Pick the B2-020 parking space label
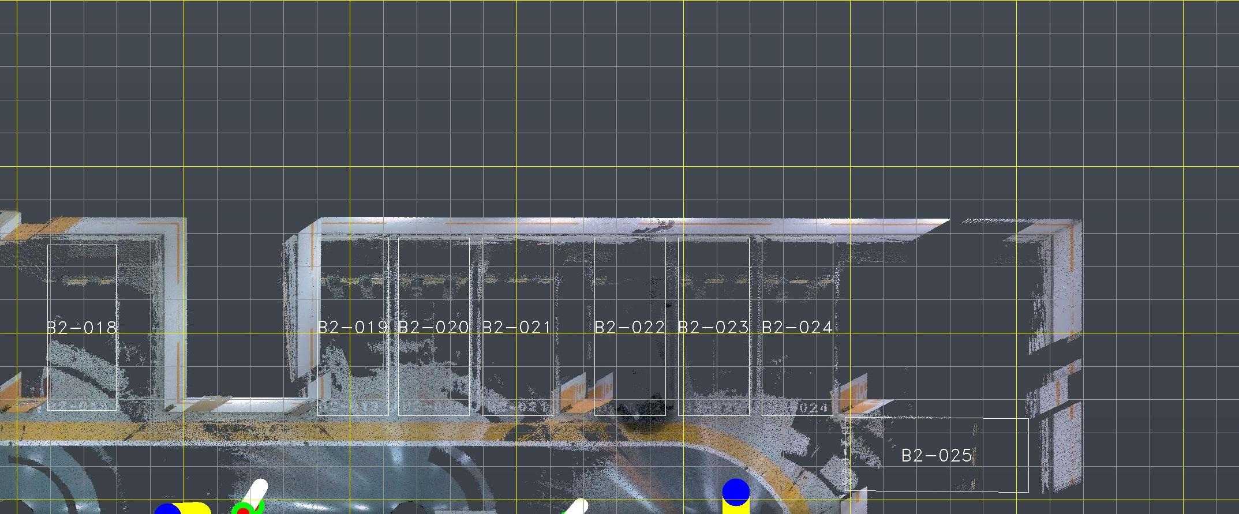 [433, 328]
